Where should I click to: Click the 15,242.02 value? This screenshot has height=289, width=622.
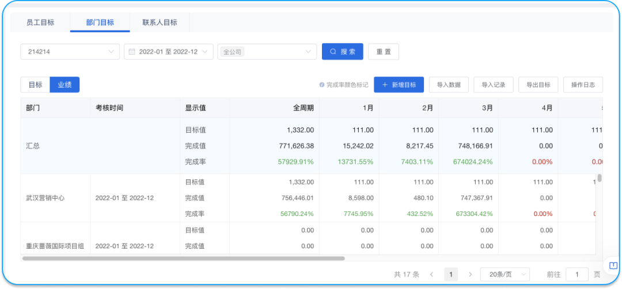(x=358, y=146)
